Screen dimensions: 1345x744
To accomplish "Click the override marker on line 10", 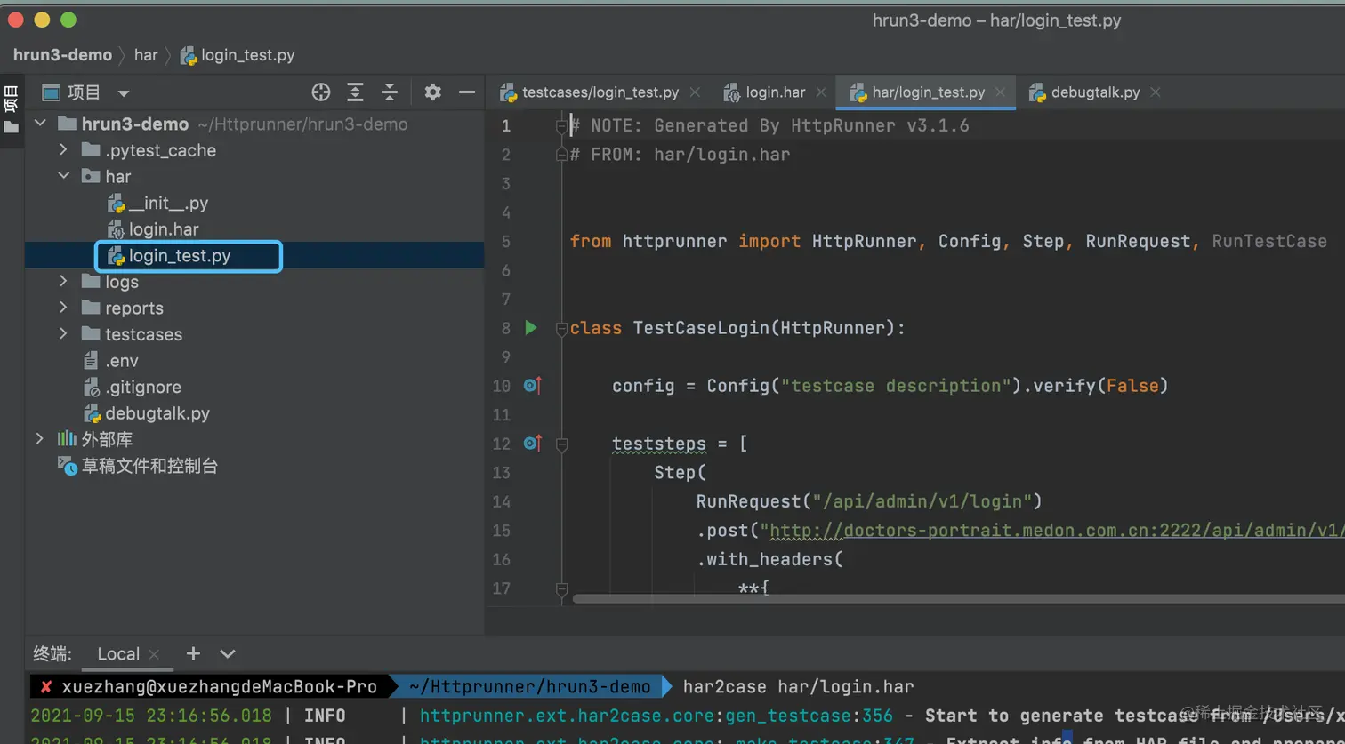I will [x=532, y=386].
